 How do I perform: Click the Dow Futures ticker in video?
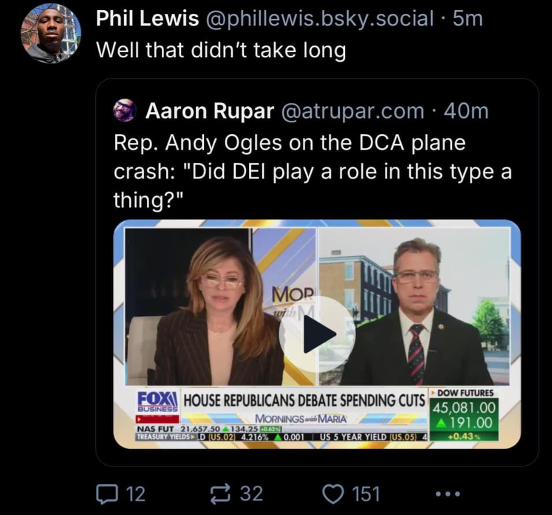click(x=464, y=415)
